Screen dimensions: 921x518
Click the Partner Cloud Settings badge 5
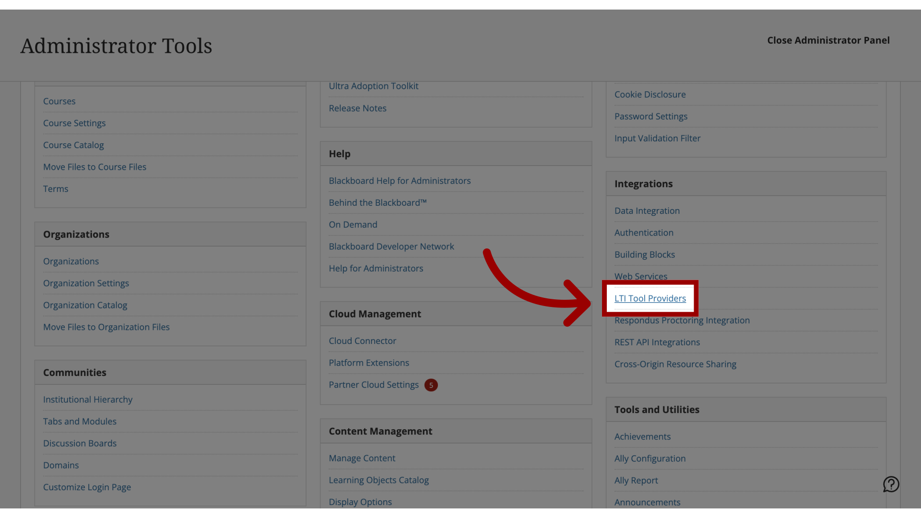coord(431,385)
